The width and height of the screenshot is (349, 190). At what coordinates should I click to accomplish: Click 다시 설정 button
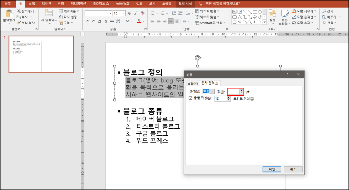click(x=68, y=17)
